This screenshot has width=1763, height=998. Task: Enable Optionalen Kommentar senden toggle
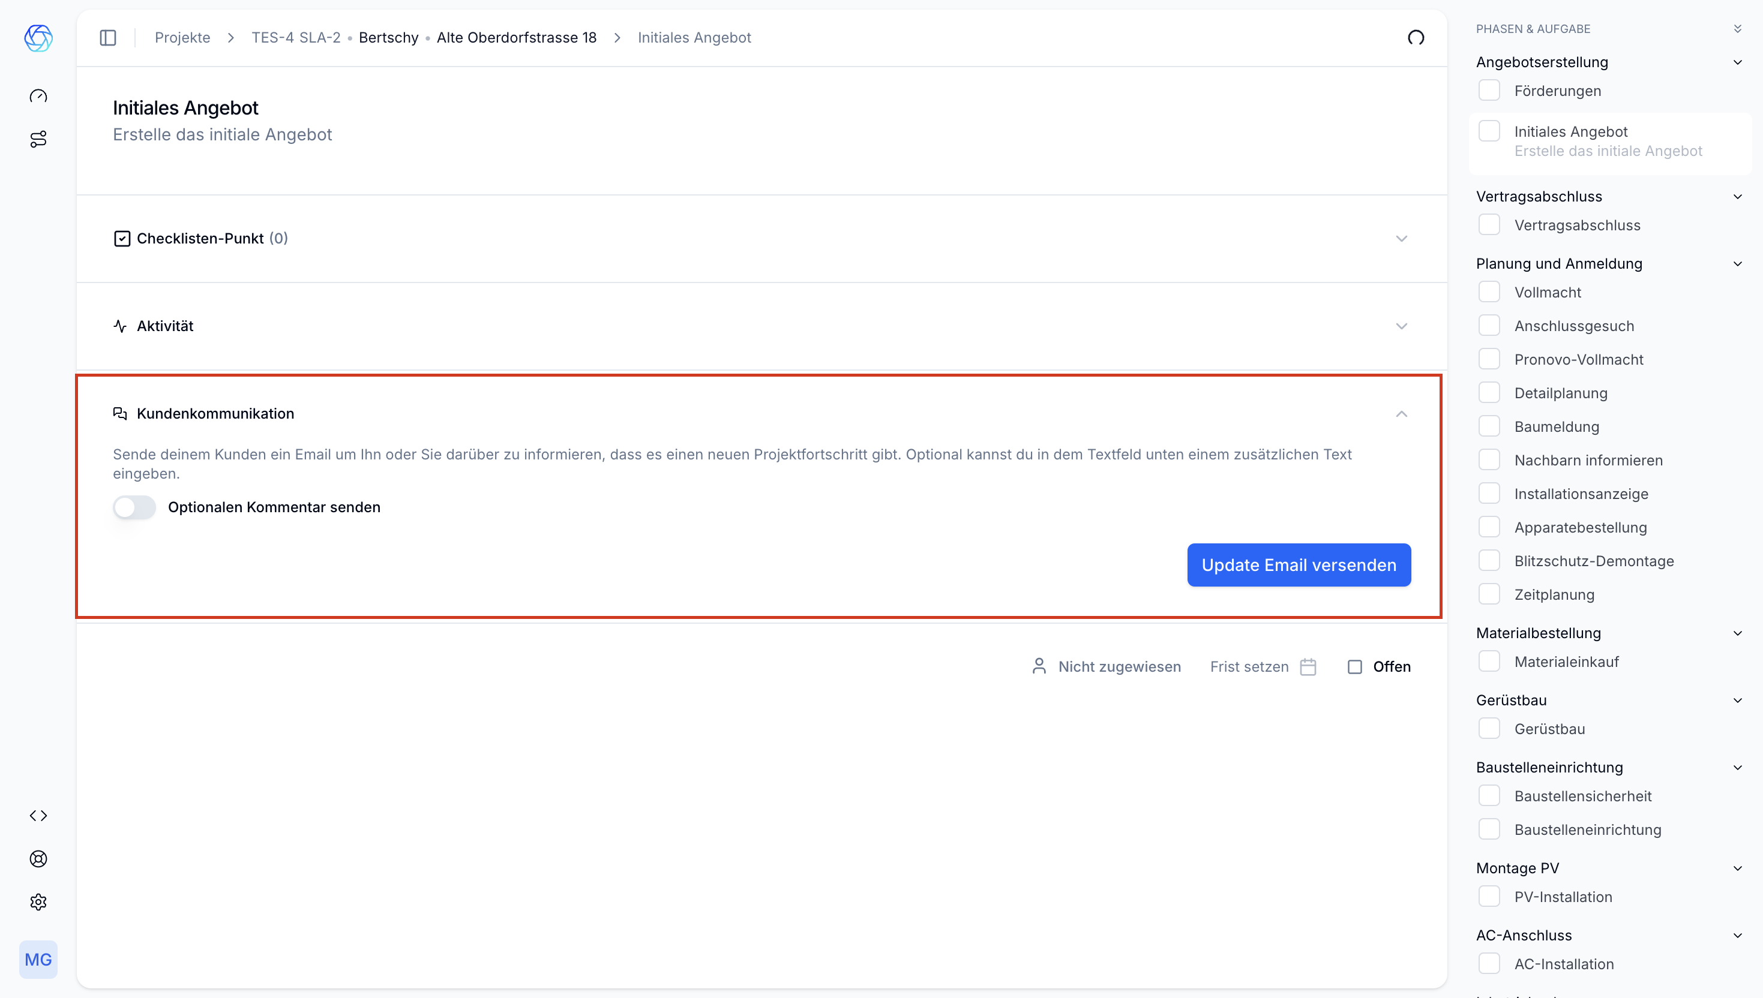click(134, 507)
